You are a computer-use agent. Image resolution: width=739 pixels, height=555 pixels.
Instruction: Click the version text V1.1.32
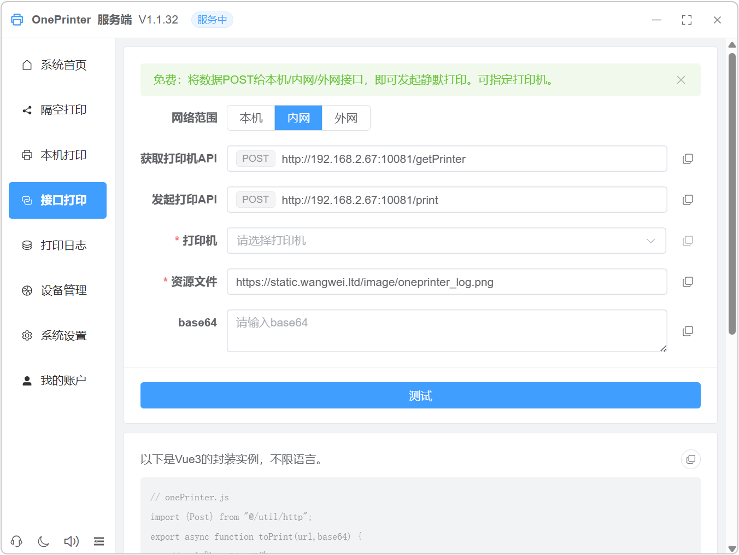(x=159, y=20)
